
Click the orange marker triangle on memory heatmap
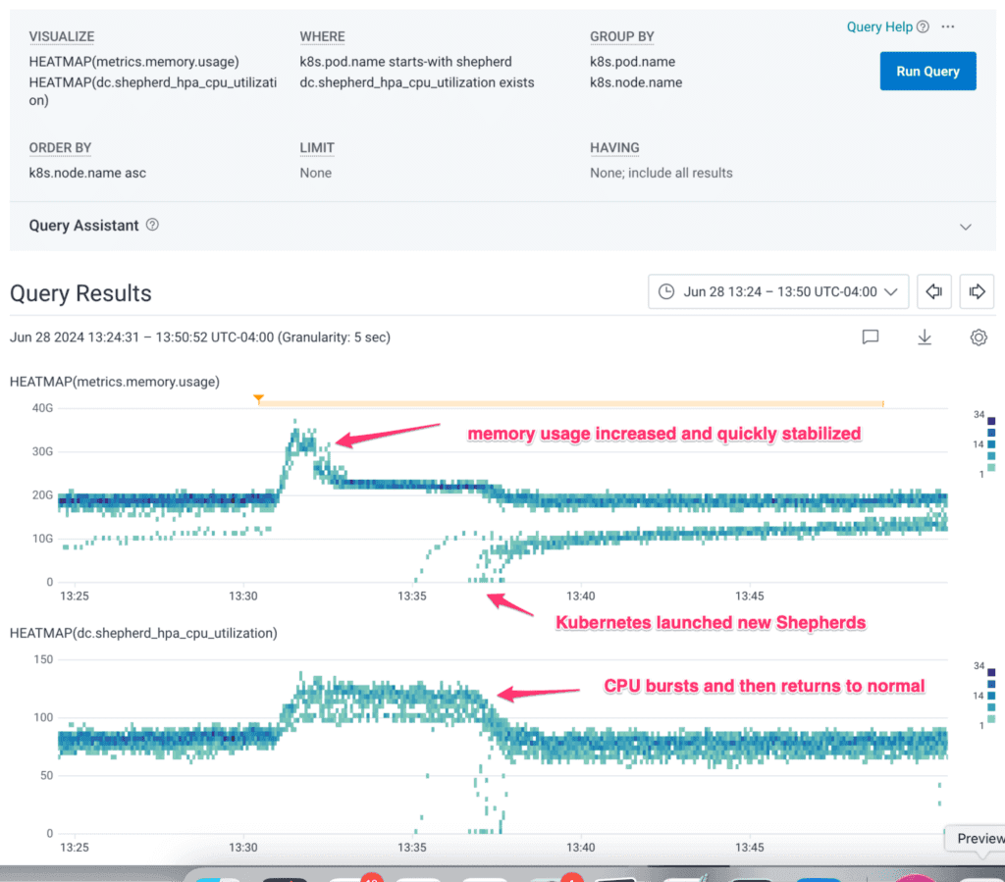[258, 399]
